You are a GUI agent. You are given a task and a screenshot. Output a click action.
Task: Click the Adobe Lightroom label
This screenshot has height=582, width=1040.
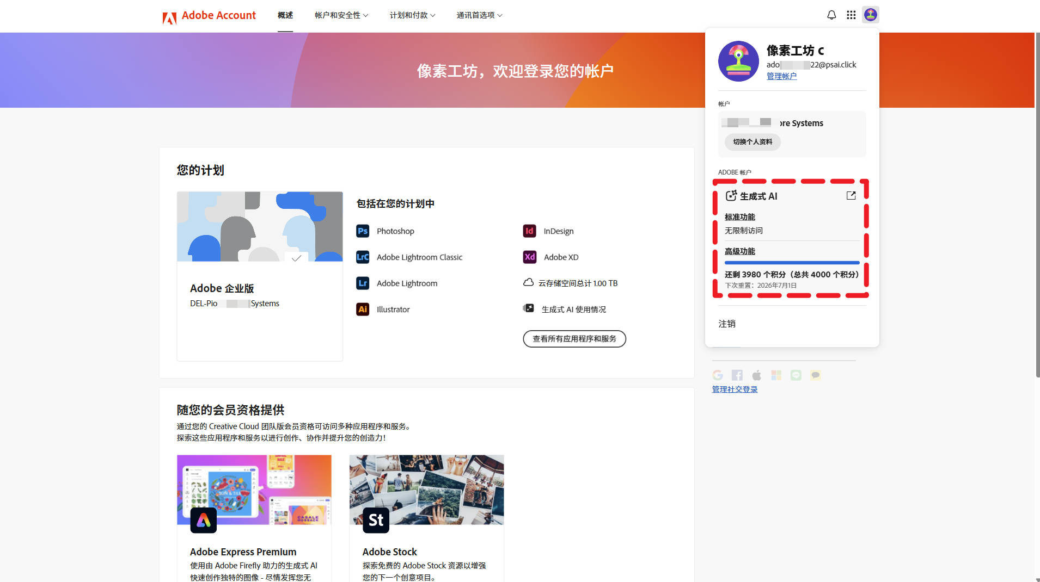pyautogui.click(x=407, y=283)
